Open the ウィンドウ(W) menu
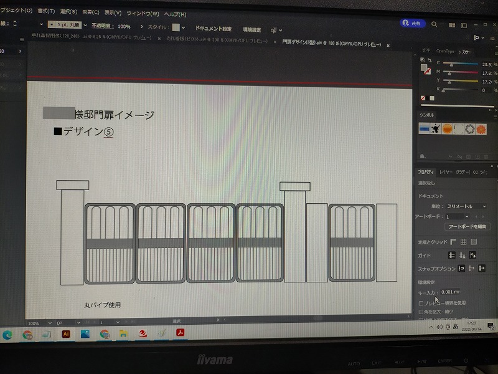 click(143, 12)
